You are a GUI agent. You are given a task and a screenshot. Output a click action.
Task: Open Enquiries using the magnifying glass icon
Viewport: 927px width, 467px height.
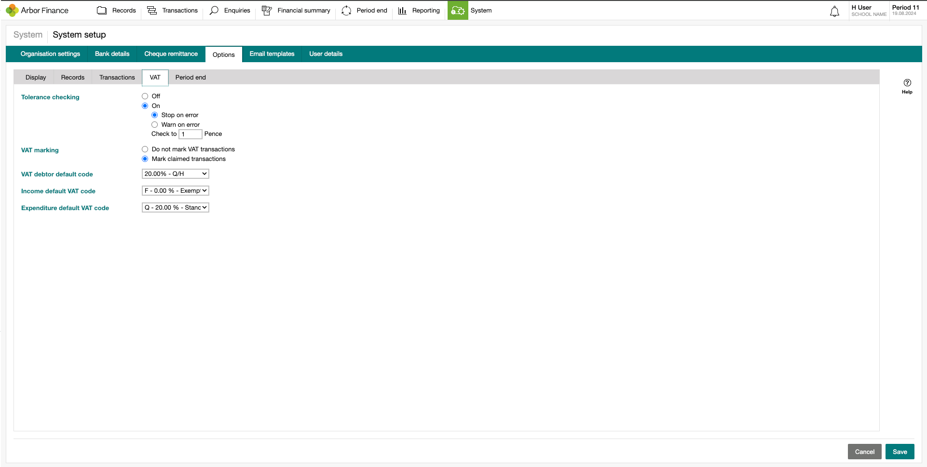(214, 10)
